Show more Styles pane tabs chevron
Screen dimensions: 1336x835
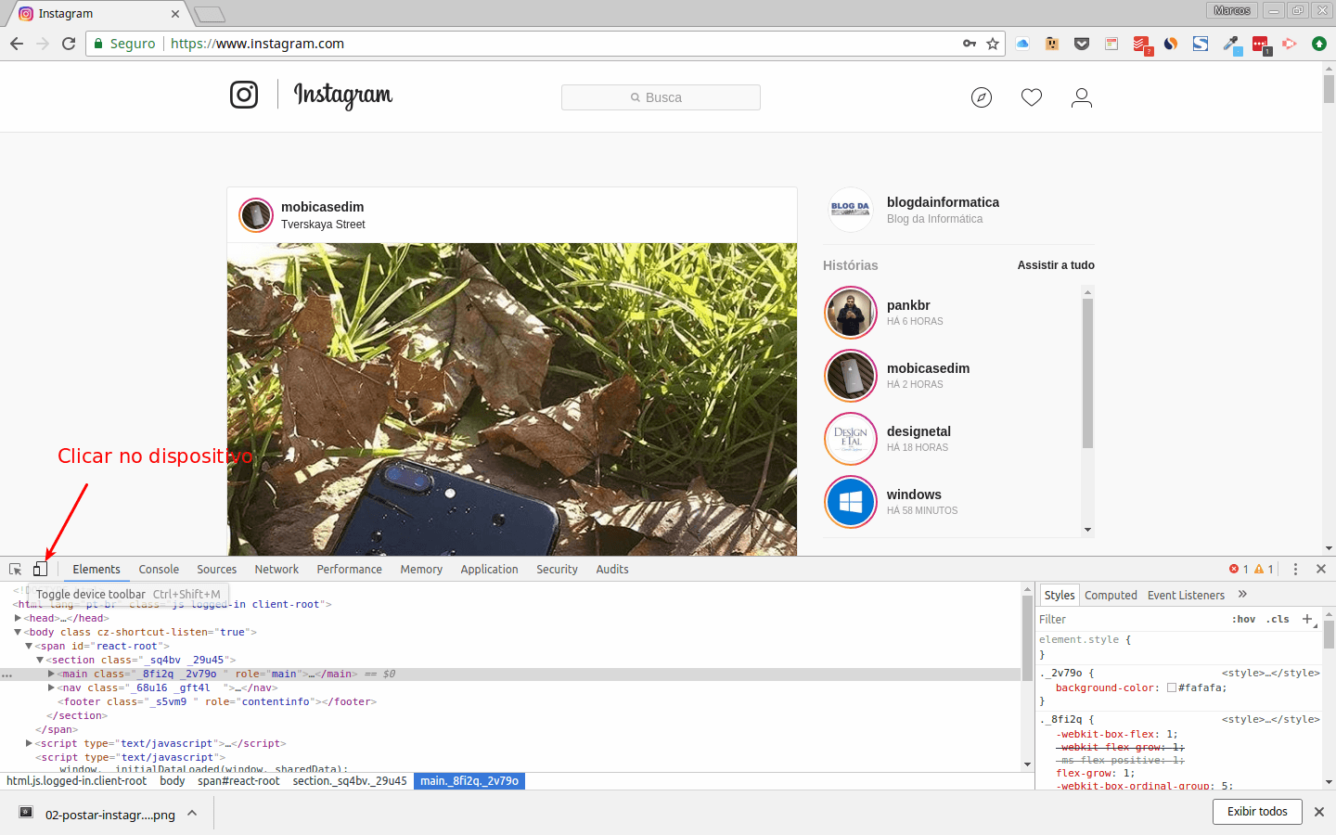tap(1242, 595)
